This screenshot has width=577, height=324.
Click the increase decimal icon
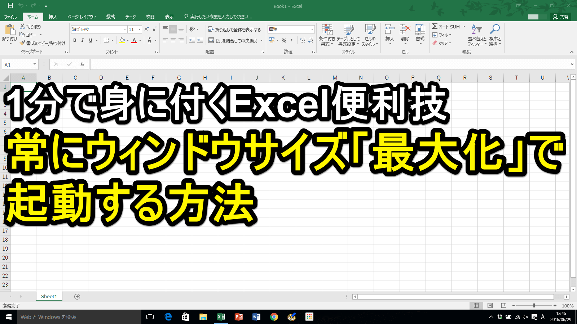[303, 40]
